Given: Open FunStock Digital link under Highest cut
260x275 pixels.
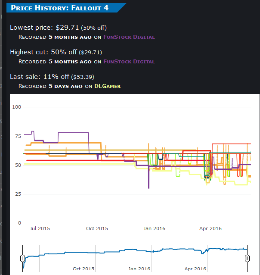Looking at the screenshot, I should pos(129,62).
